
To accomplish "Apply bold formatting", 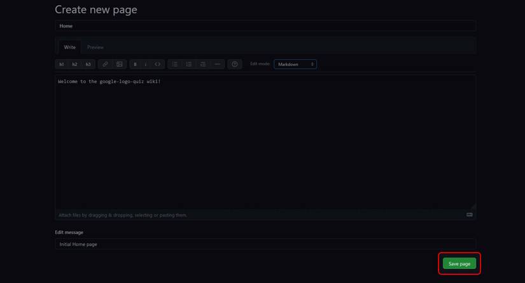I will click(135, 64).
